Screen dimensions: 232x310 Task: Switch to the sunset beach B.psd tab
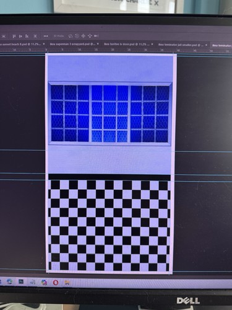coord(20,44)
